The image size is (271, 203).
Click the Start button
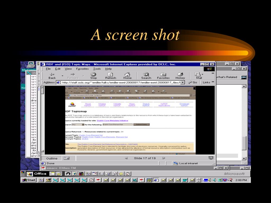tap(29, 180)
